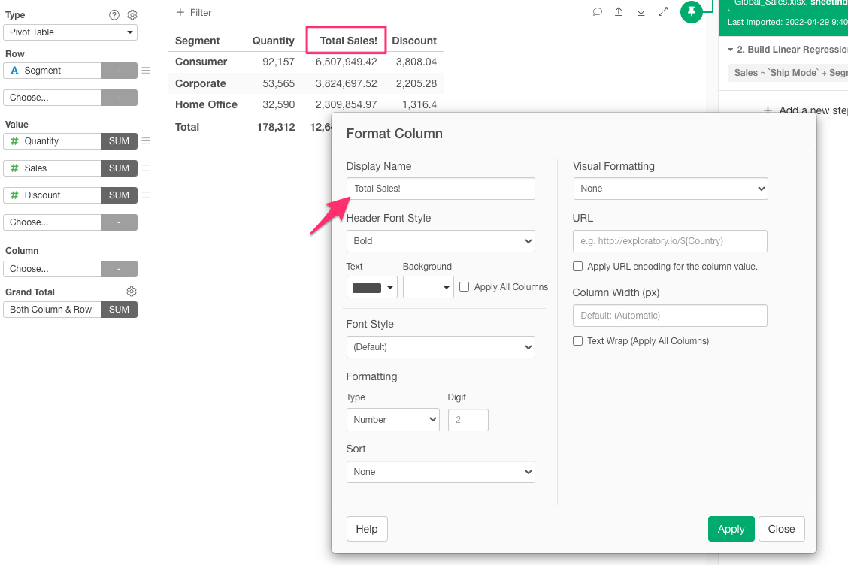
Task: Check Text Wrap (Apply All Columns)
Action: pos(577,340)
